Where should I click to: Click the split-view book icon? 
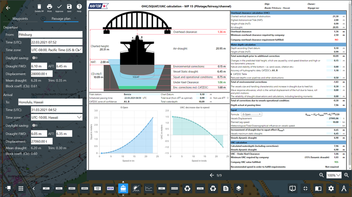[292, 188]
